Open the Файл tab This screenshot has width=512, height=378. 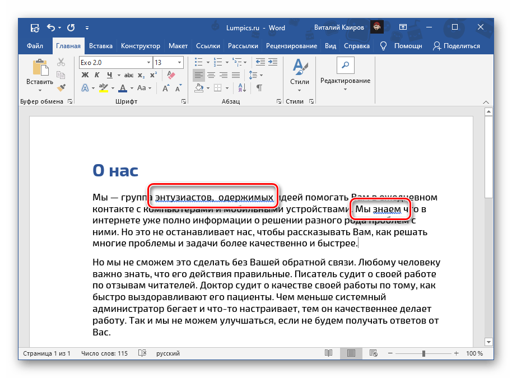pyautogui.click(x=35, y=46)
